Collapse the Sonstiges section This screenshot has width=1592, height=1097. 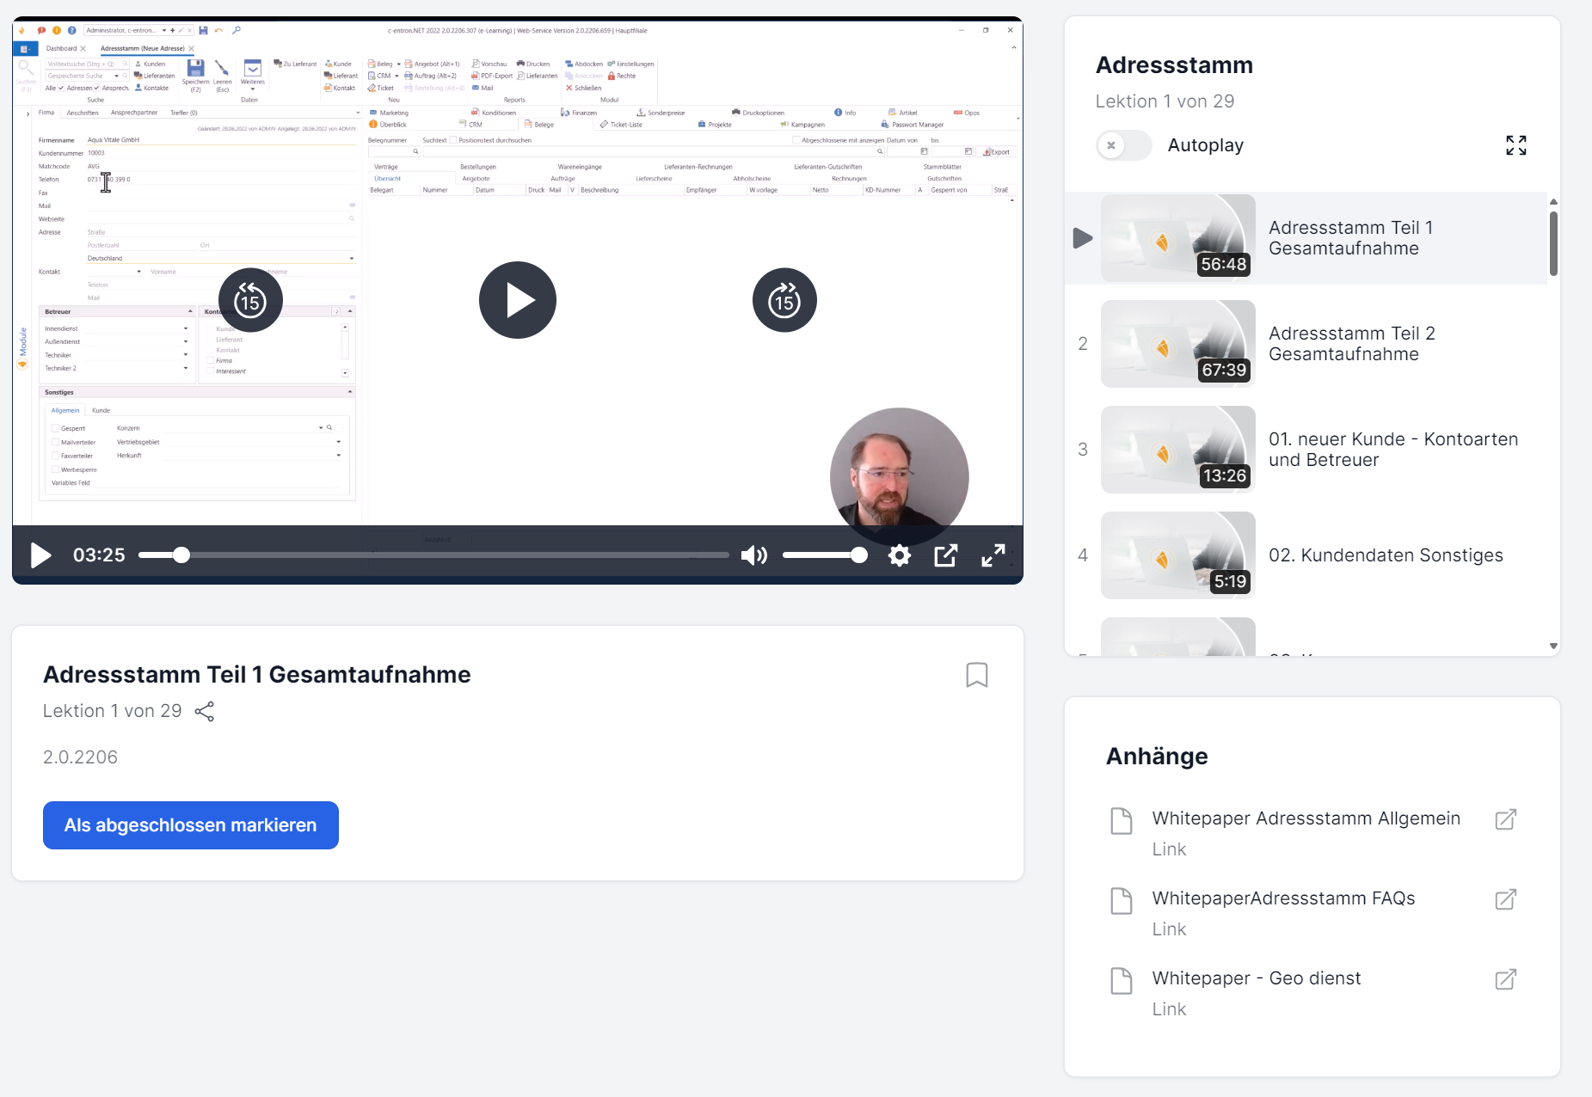350,391
